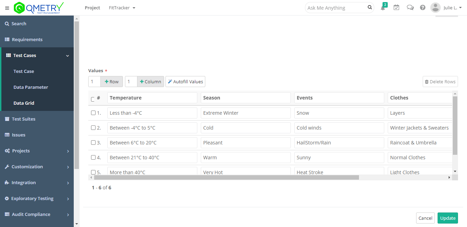Click the hamburger menu icon
This screenshot has width=467, height=227.
click(7, 8)
